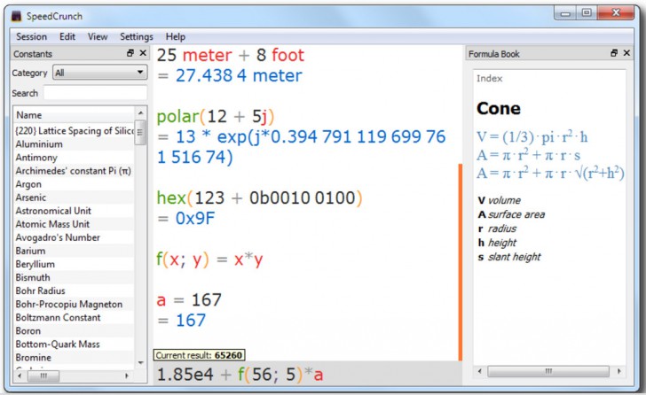Click the function definition f(x; y) = x*y
The image size is (646, 395).
click(209, 259)
